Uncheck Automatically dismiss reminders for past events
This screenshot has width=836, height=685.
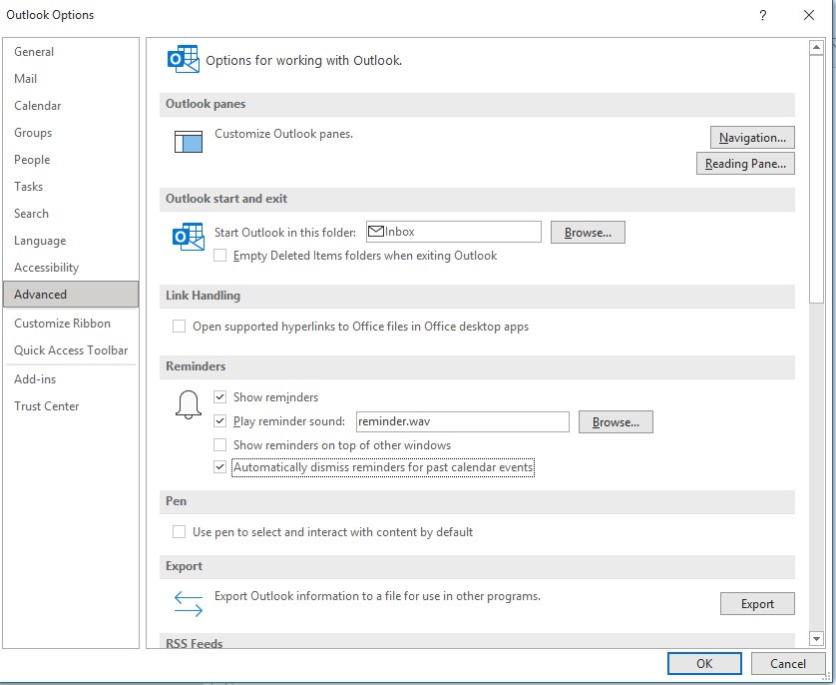coord(219,466)
